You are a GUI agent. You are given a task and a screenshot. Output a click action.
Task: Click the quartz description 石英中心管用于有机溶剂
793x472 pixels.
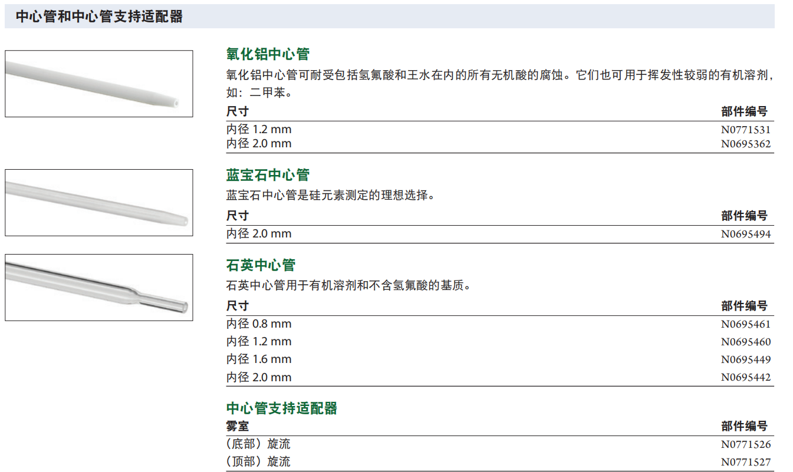(x=348, y=286)
